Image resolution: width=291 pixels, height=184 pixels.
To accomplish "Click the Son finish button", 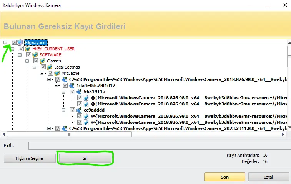I will pos(224,177).
